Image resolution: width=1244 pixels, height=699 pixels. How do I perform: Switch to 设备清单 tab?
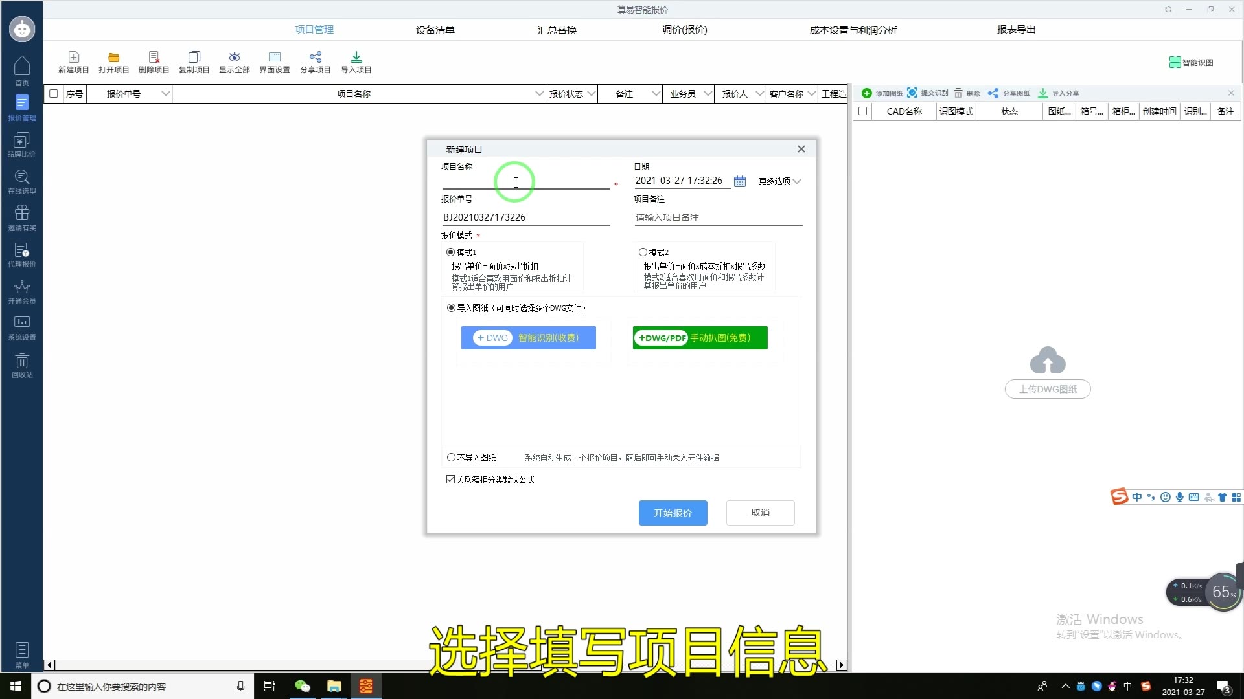[435, 30]
